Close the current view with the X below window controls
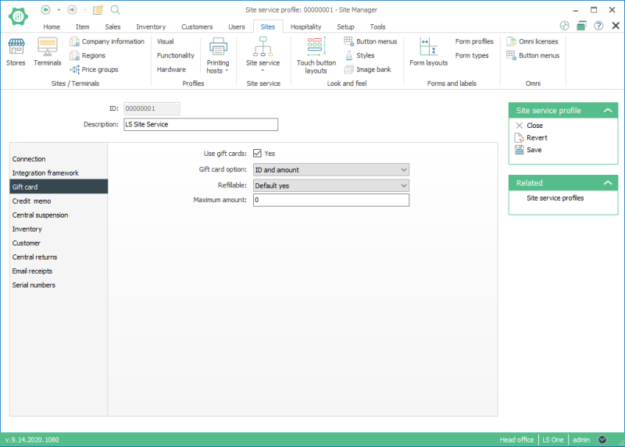Screen dimensions: 625x447 616,26
